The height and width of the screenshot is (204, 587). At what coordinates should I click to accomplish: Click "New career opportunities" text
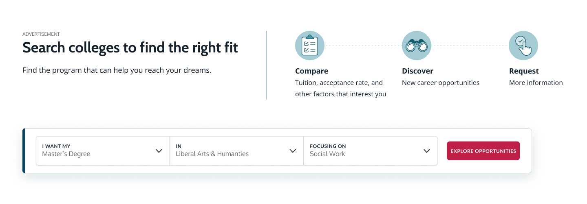(441, 83)
